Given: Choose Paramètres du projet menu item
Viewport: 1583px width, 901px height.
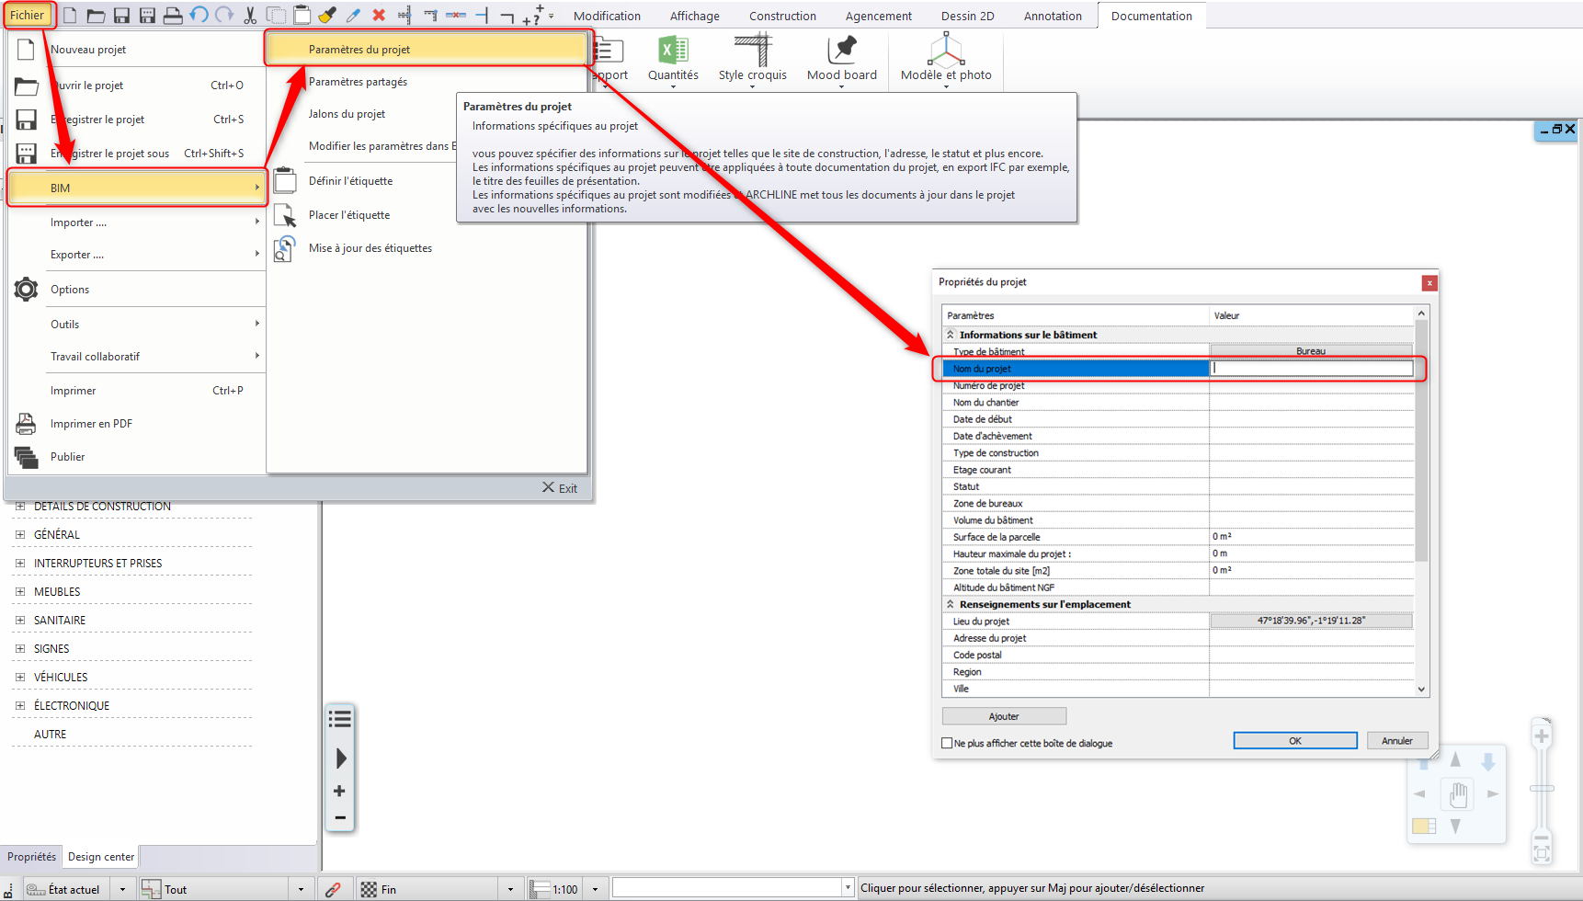Looking at the screenshot, I should click(427, 49).
